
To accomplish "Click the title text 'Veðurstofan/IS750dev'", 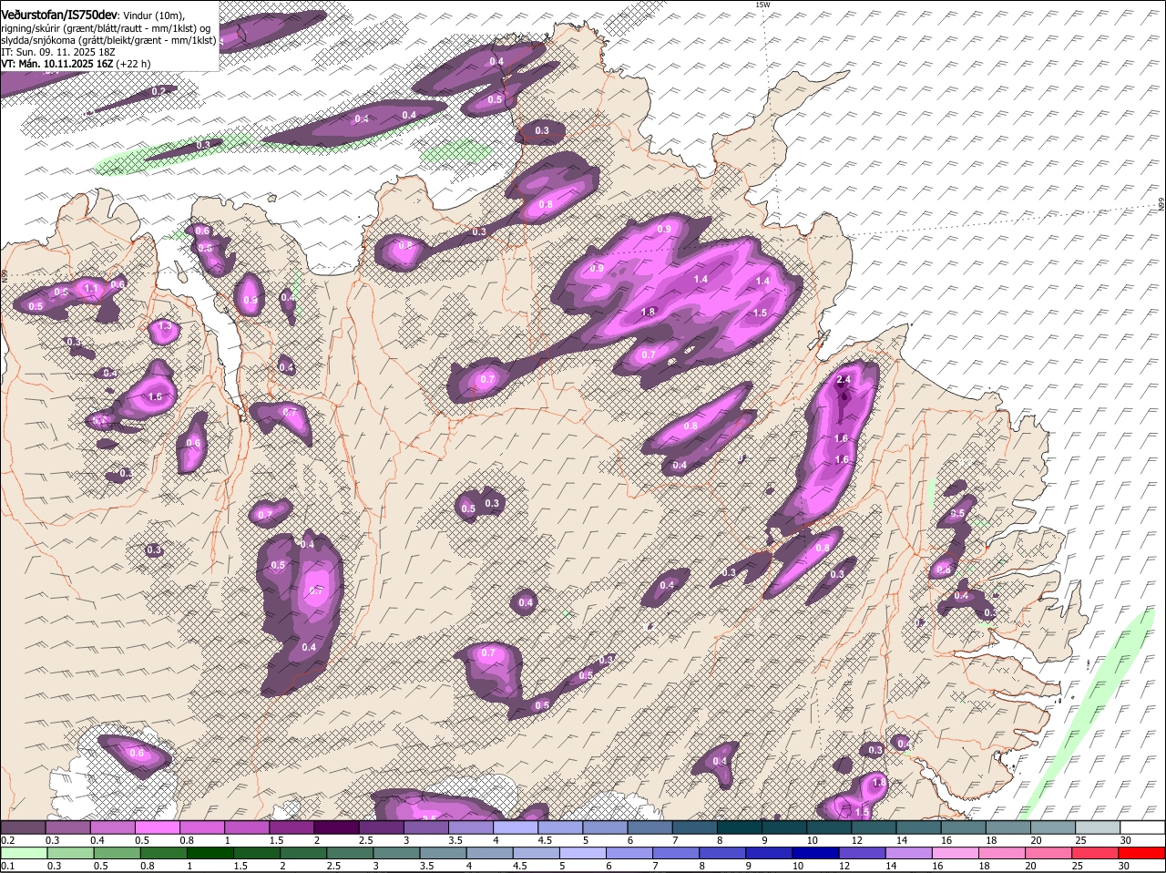I will (58, 15).
